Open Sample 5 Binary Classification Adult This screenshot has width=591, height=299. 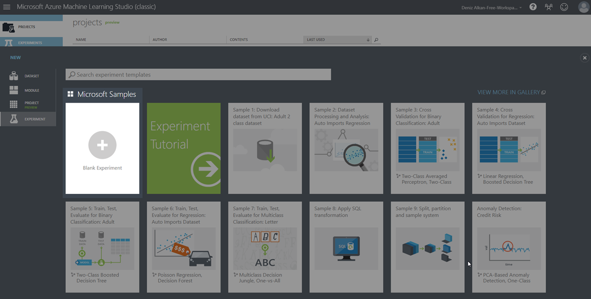102,247
